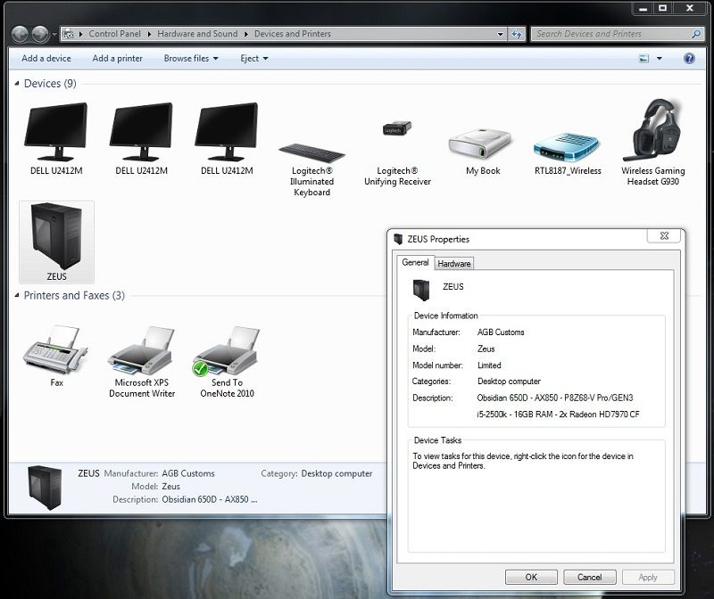Switch to the General tab
714x599 pixels.
click(x=415, y=262)
